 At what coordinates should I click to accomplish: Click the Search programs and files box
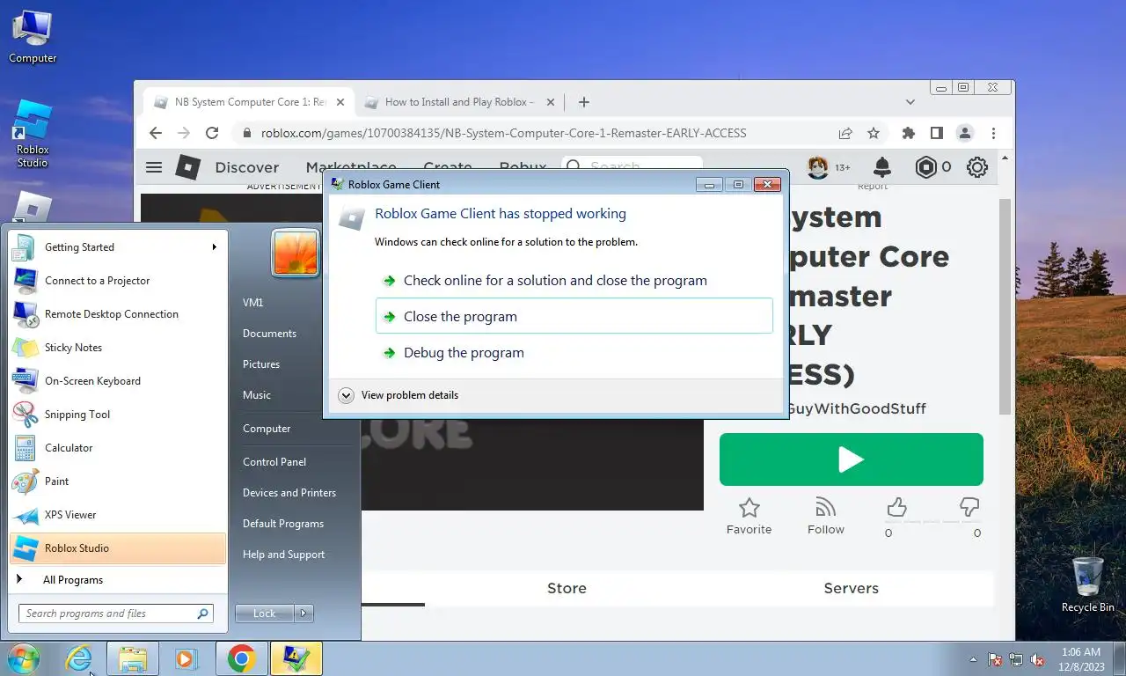pyautogui.click(x=115, y=614)
